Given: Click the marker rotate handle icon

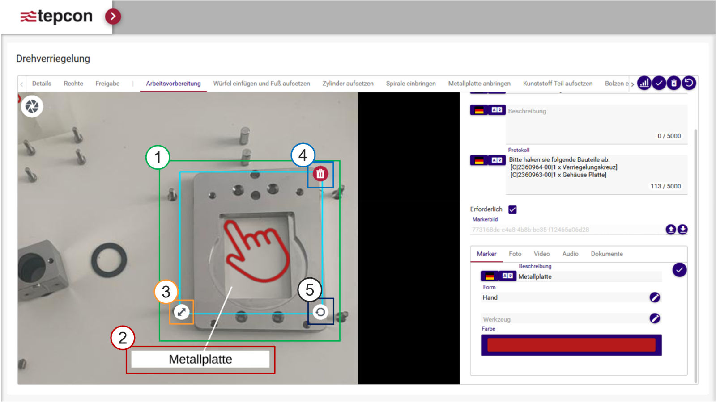Looking at the screenshot, I should [x=320, y=312].
